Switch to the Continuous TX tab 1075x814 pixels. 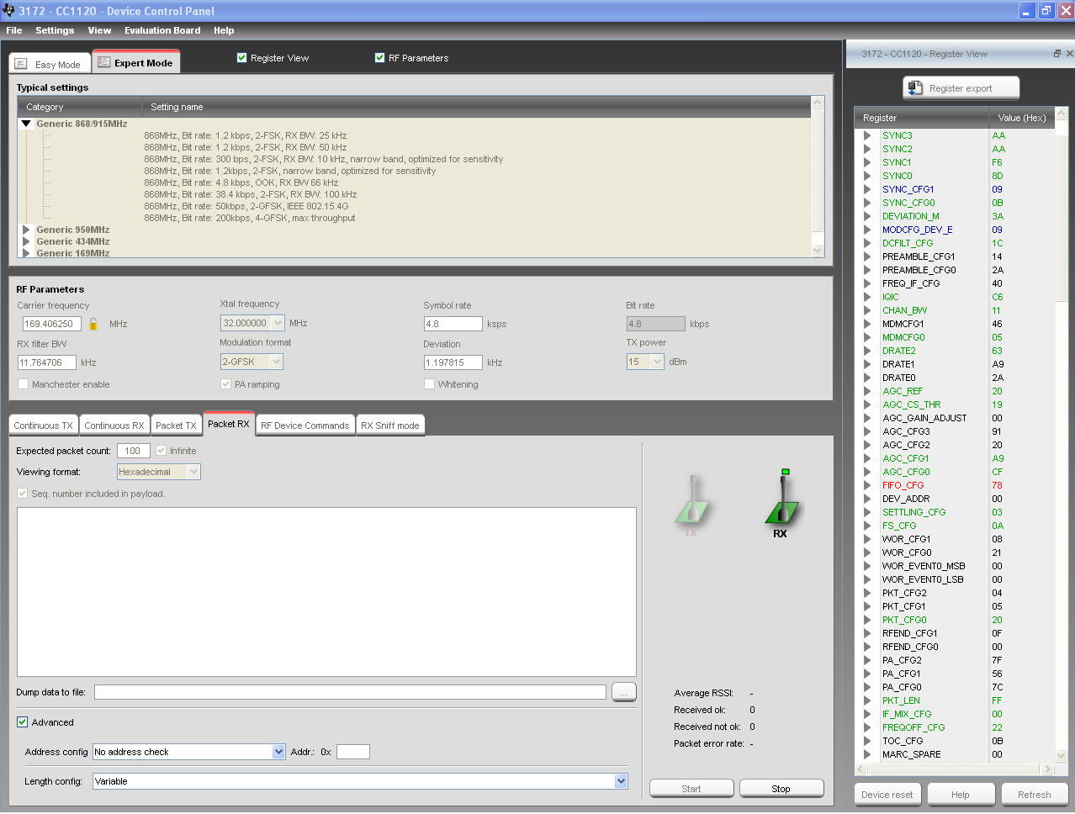click(43, 425)
